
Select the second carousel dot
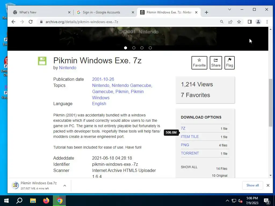(134, 48)
